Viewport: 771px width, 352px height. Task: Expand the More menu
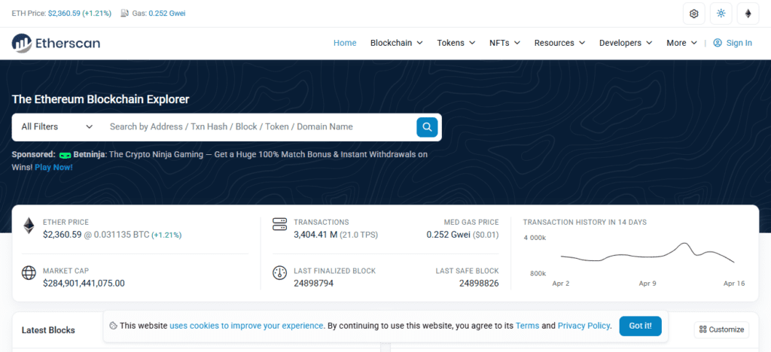[x=681, y=43]
